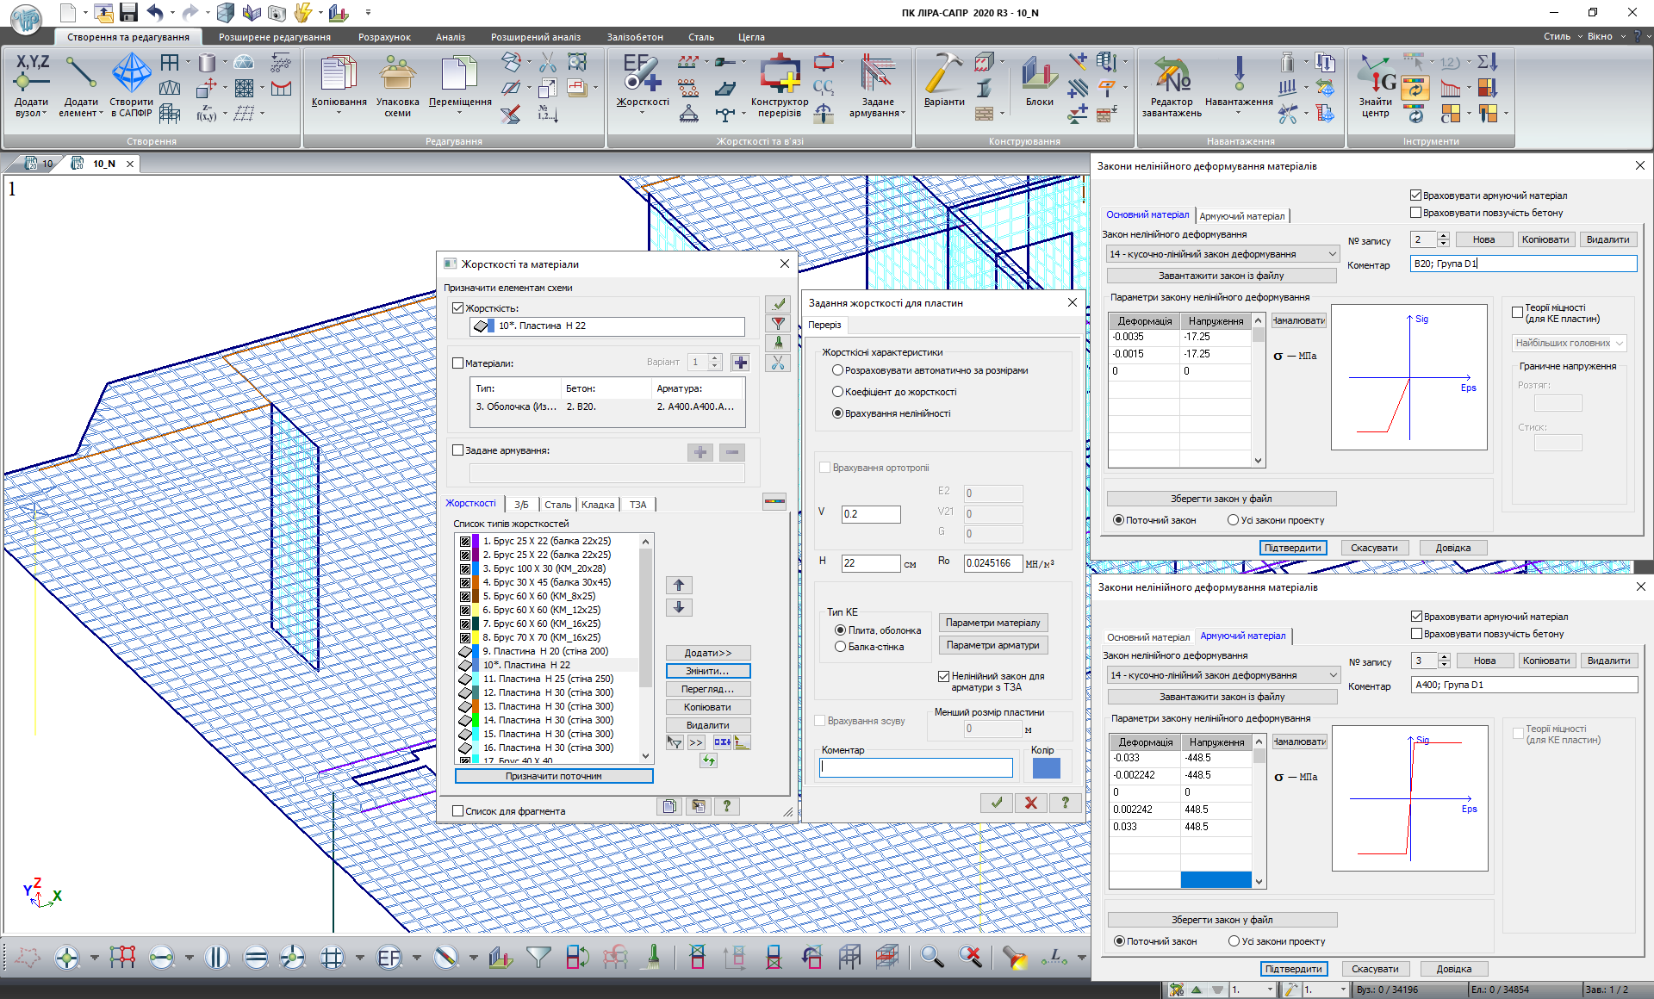Click the save icon in title bar
1654x999 pixels.
[x=129, y=12]
